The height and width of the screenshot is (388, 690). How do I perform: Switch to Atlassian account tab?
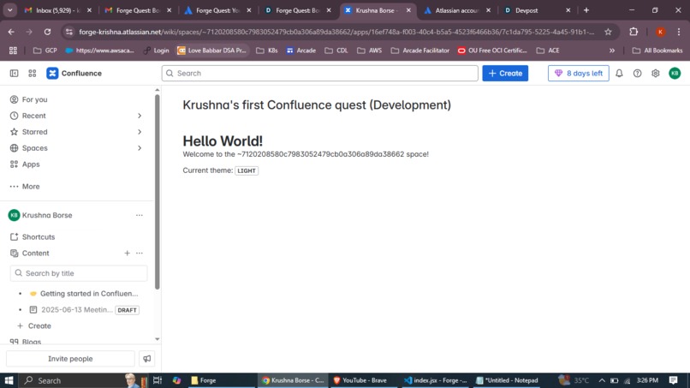click(x=457, y=10)
